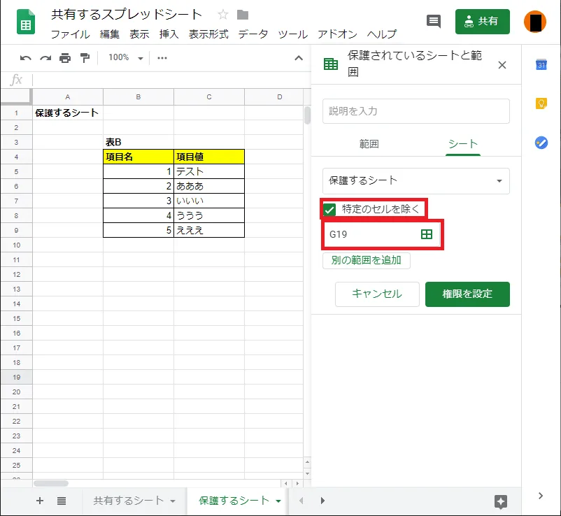The image size is (561, 516).
Task: Click the add sheet plus icon
Action: 40,501
